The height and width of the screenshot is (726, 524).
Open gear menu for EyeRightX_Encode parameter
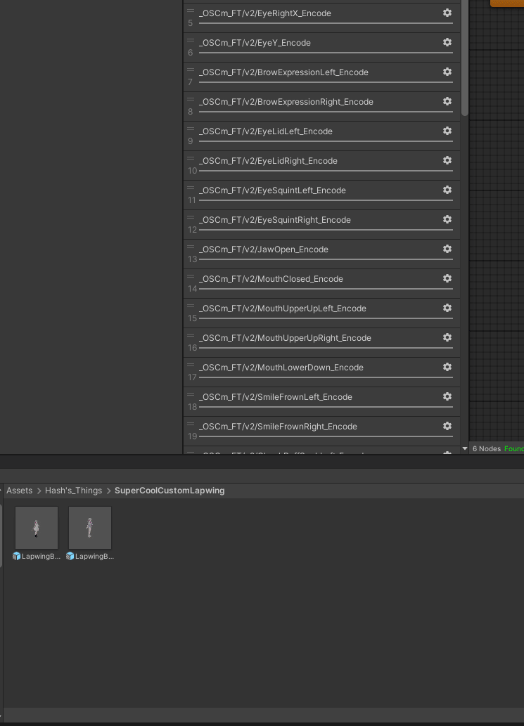click(x=447, y=13)
